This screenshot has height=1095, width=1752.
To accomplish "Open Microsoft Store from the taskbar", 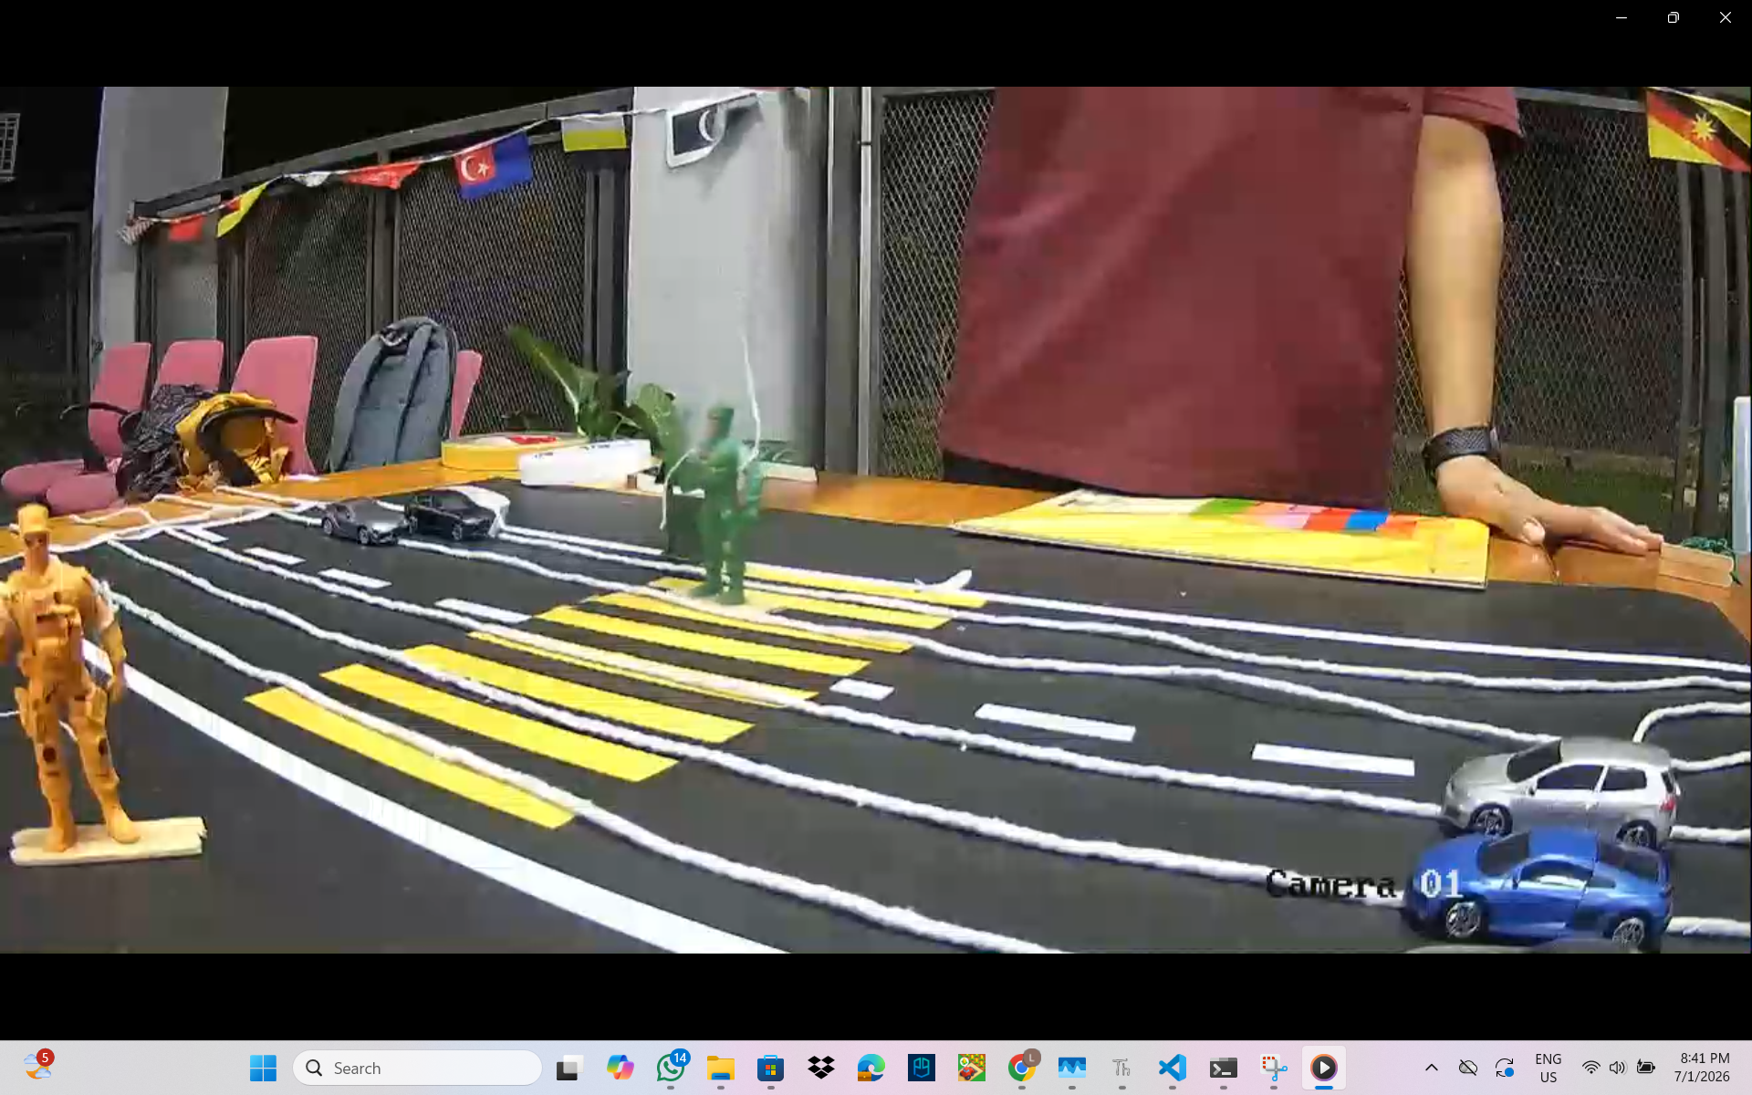I will pyautogui.click(x=771, y=1068).
